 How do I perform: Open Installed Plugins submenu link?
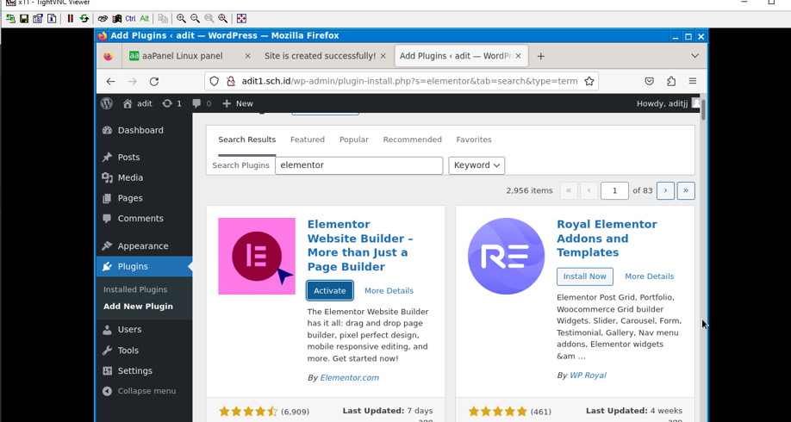point(135,289)
